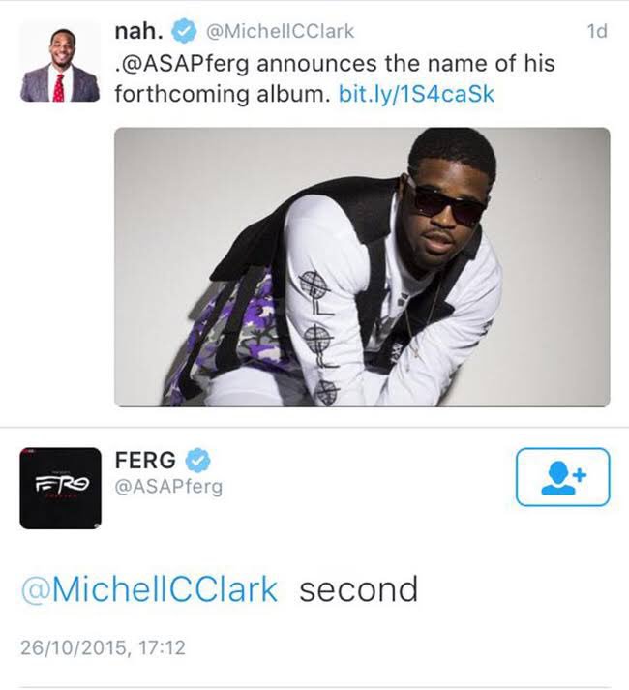Open the FERG album art avatar
This screenshot has width=629, height=690.
coord(60,488)
